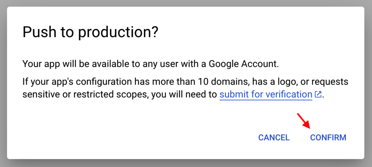Dismiss the dialog with CANCEL

pos(274,137)
